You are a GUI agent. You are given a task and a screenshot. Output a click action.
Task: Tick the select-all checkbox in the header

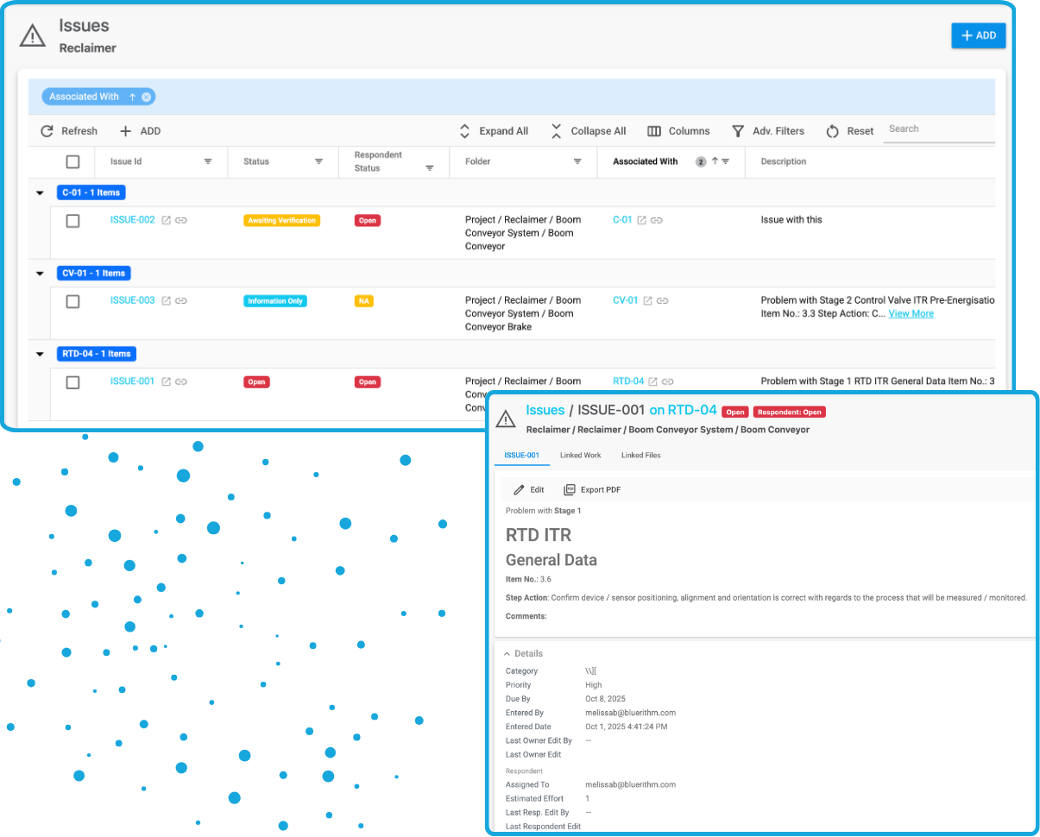tap(72, 161)
